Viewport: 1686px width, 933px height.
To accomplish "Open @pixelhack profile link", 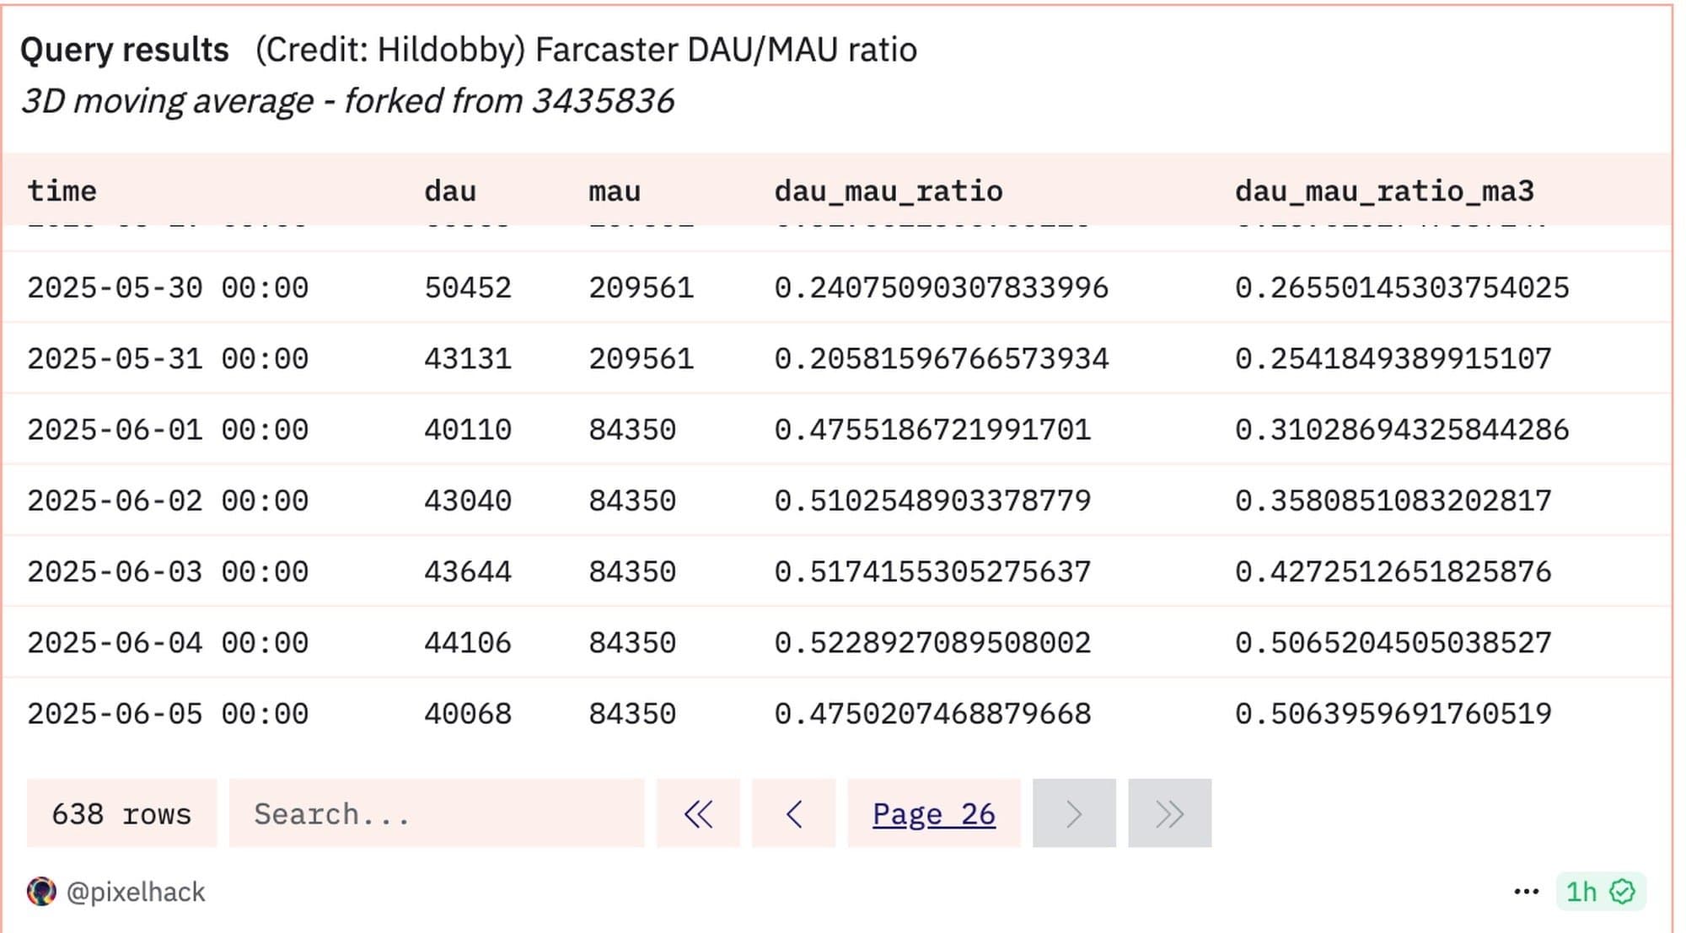I will point(135,892).
